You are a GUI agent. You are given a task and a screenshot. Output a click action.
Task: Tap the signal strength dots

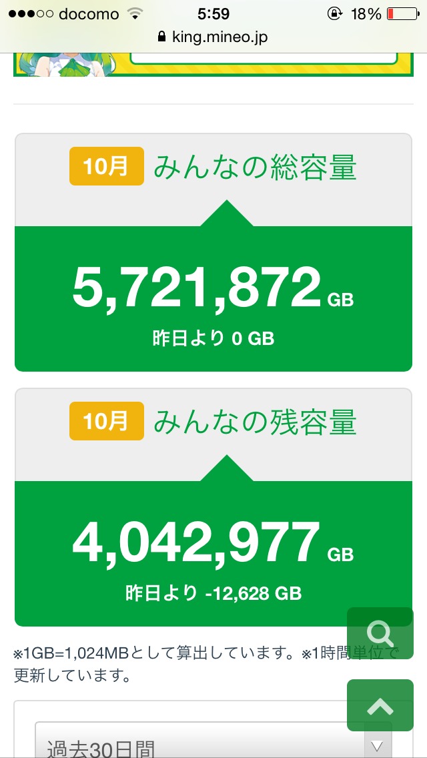pyautogui.click(x=30, y=14)
